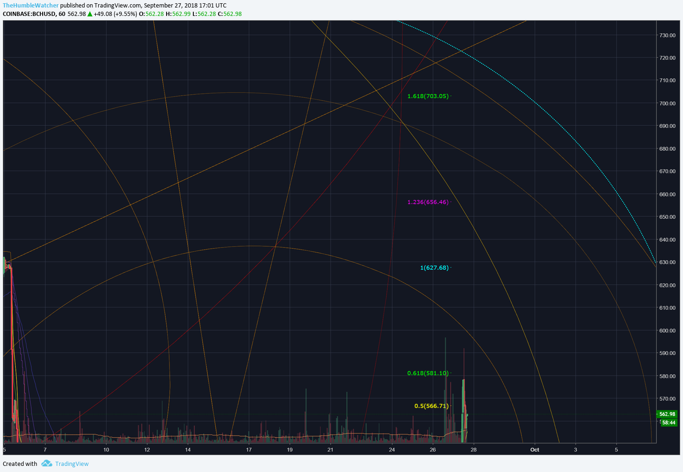Click the 7 date label on time axis
The height and width of the screenshot is (472, 683).
[45, 450]
